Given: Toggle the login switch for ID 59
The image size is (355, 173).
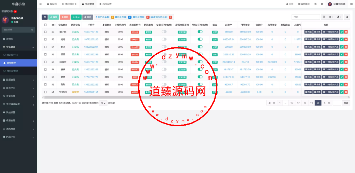Looking at the screenshot, I should 200,31.
